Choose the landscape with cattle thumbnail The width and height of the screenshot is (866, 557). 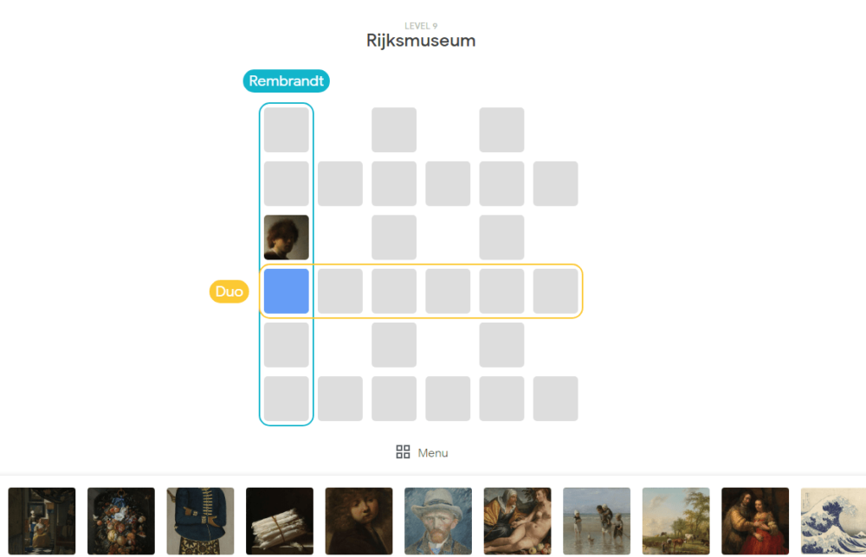tap(676, 521)
